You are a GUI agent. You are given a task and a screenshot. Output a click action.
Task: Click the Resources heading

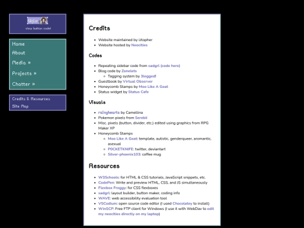click(x=104, y=166)
